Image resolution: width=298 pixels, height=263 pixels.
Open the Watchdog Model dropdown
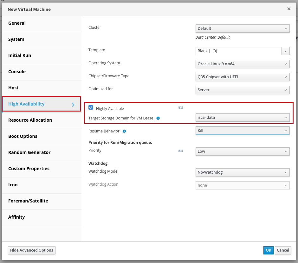(243, 172)
